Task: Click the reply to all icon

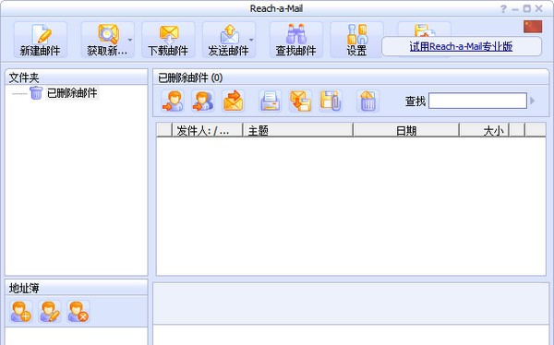Action: [202, 101]
